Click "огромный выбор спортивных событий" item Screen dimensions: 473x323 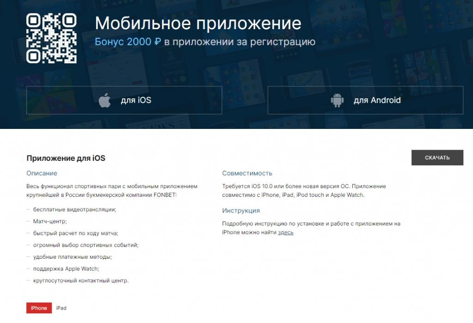[85, 245]
